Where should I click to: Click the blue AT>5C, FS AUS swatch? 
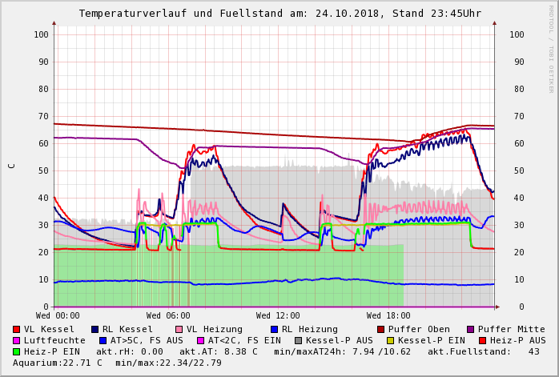(103, 341)
